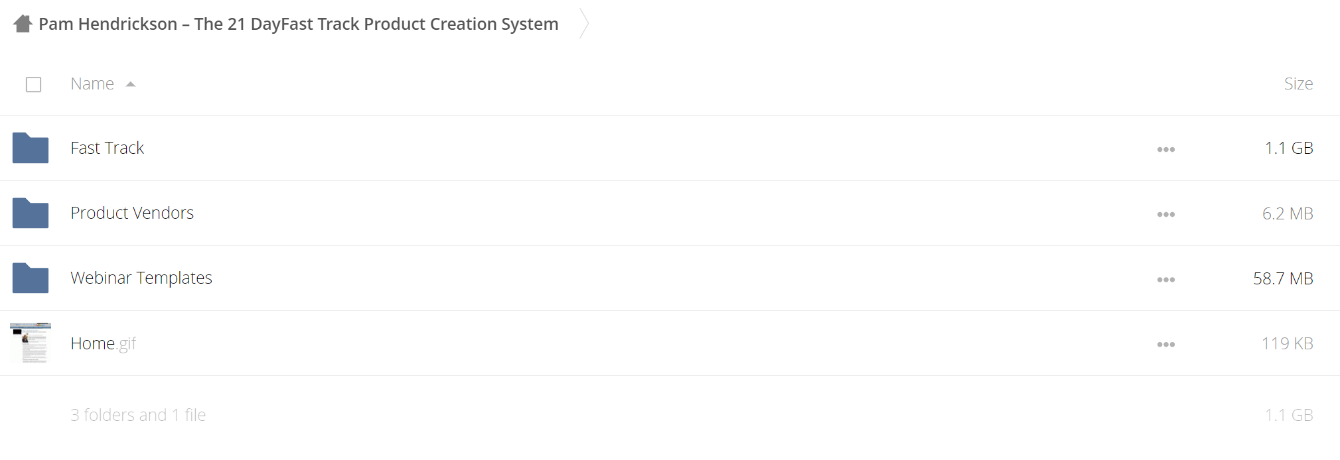Image resolution: width=1340 pixels, height=460 pixels.
Task: Toggle the select all checkbox
Action: tap(33, 84)
